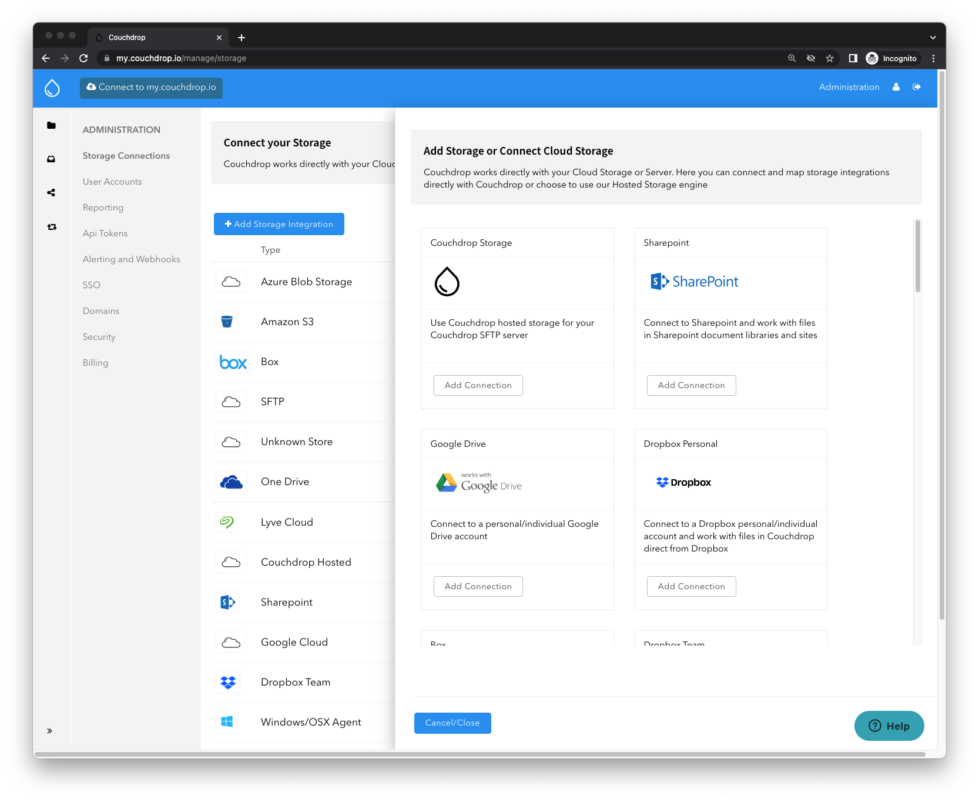Open Domains in admin menu

100,311
